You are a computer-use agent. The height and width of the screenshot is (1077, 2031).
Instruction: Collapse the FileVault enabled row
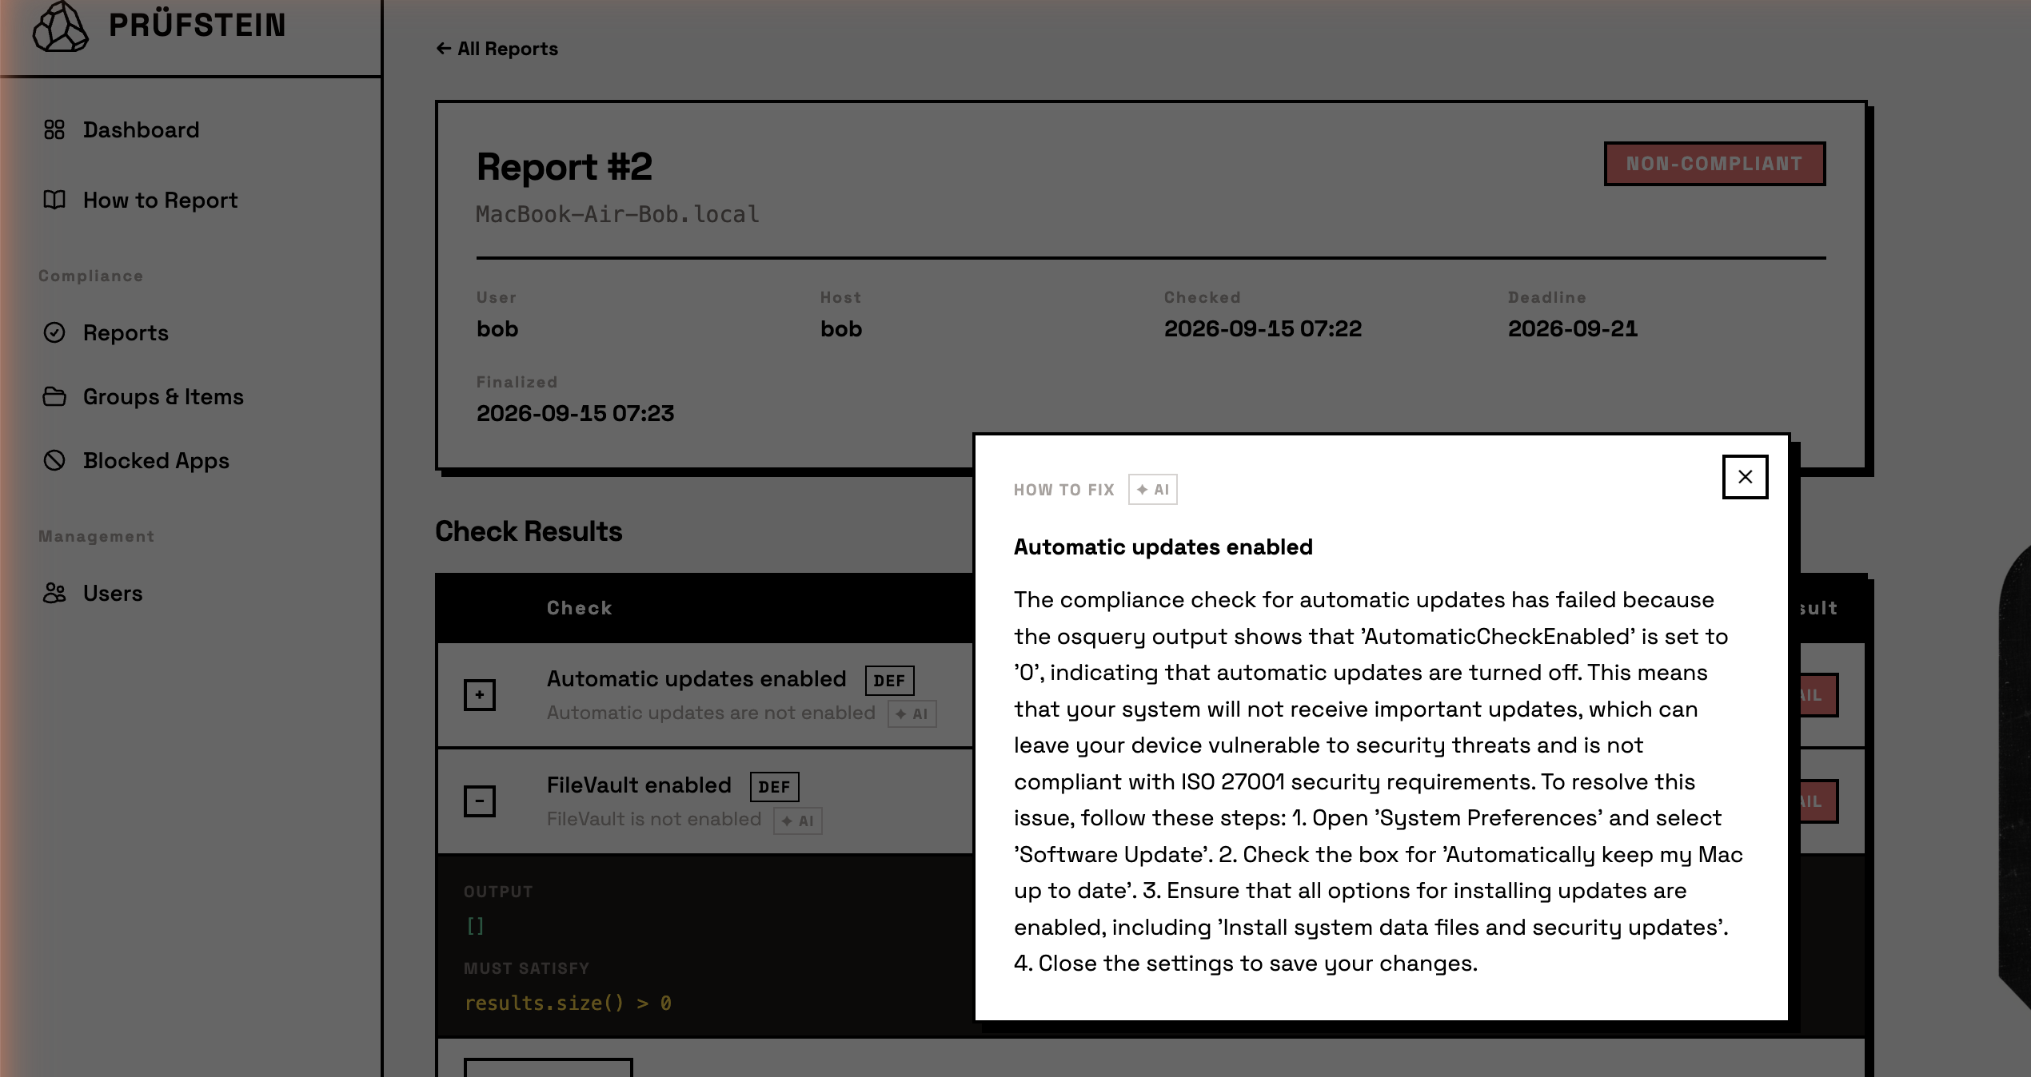480,801
